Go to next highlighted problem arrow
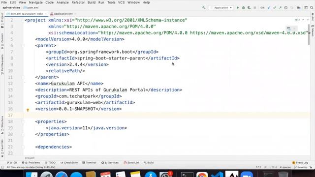 coord(308,20)
